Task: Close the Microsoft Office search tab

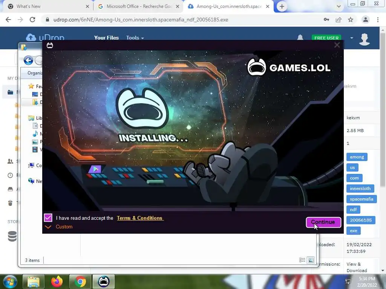Action: 178,7
